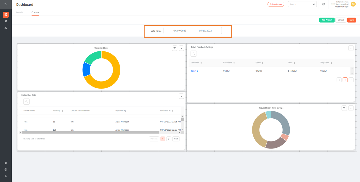360x182 pixels.
Task: Click the Add Widget button
Action: pos(327,20)
